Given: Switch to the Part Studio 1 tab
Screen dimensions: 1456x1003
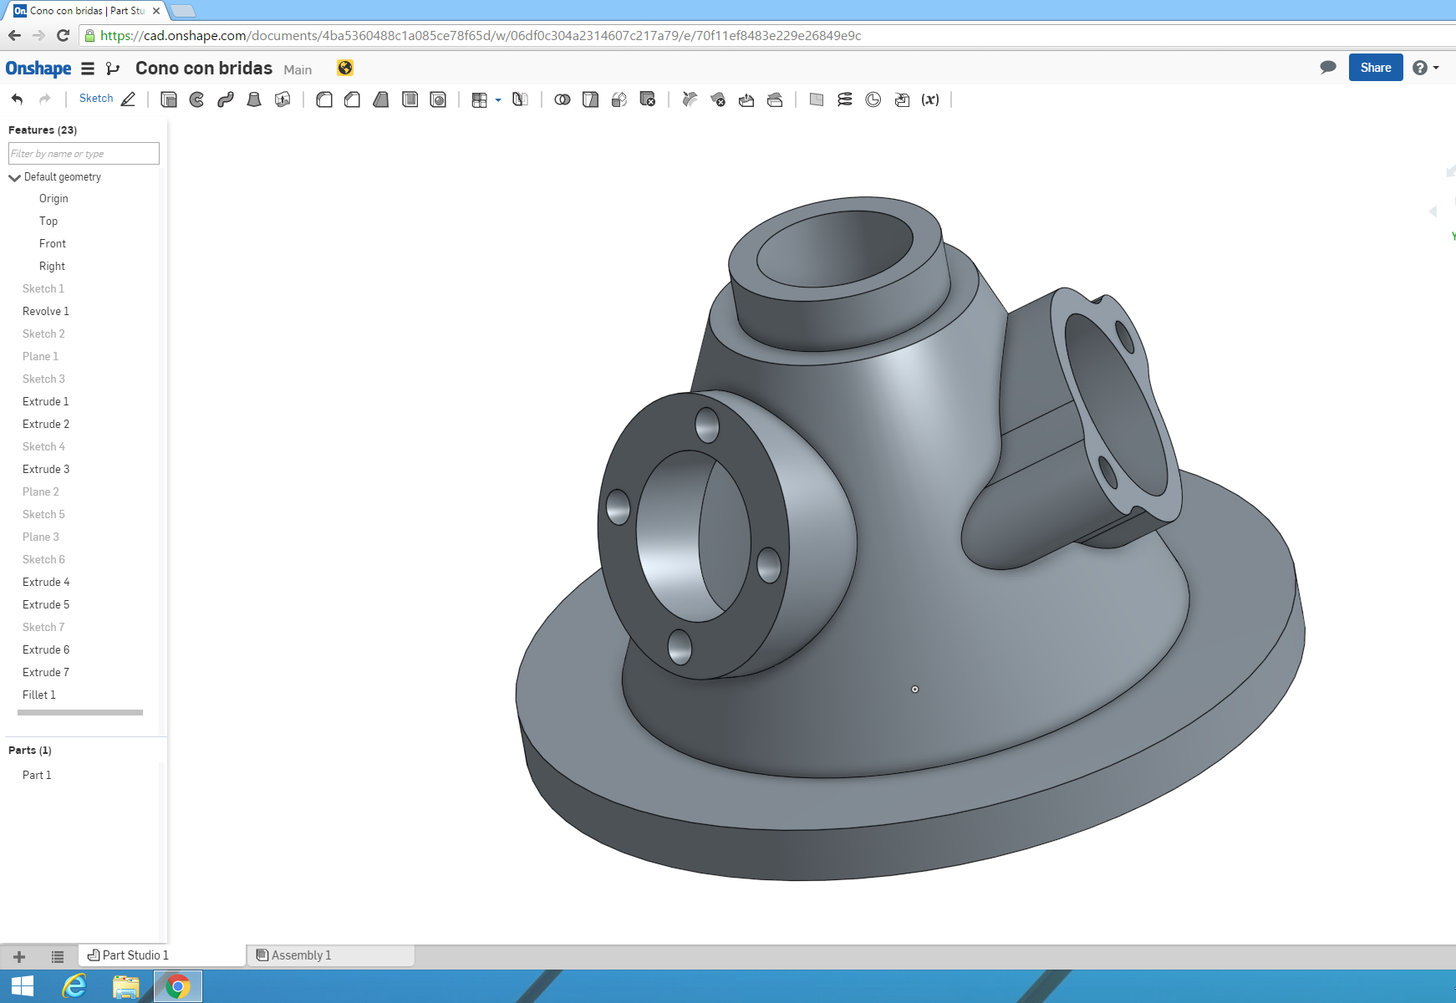Looking at the screenshot, I should (162, 955).
